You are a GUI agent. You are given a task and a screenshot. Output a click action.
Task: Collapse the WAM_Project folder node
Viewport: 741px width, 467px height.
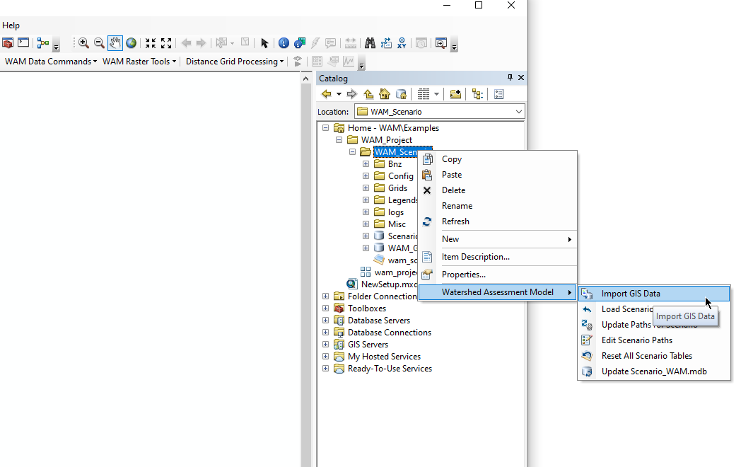[x=339, y=140]
